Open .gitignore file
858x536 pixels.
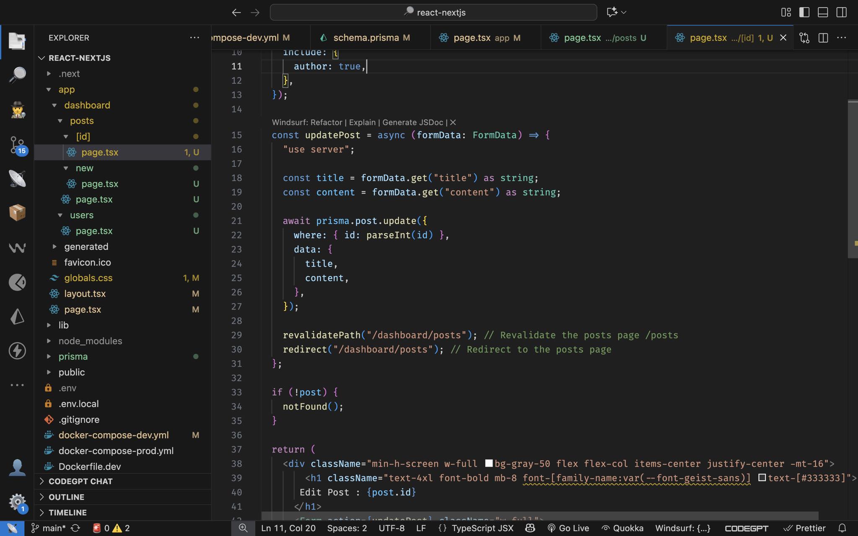[x=123, y=419]
